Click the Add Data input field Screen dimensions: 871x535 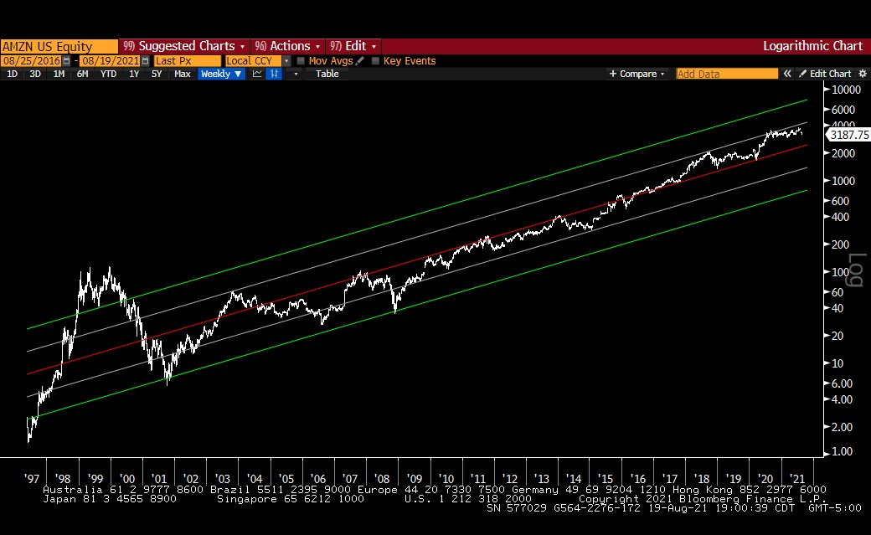[x=726, y=74]
